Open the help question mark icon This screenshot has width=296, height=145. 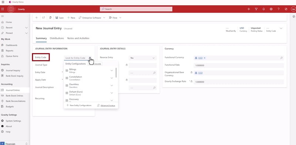pyautogui.click(x=279, y=9)
